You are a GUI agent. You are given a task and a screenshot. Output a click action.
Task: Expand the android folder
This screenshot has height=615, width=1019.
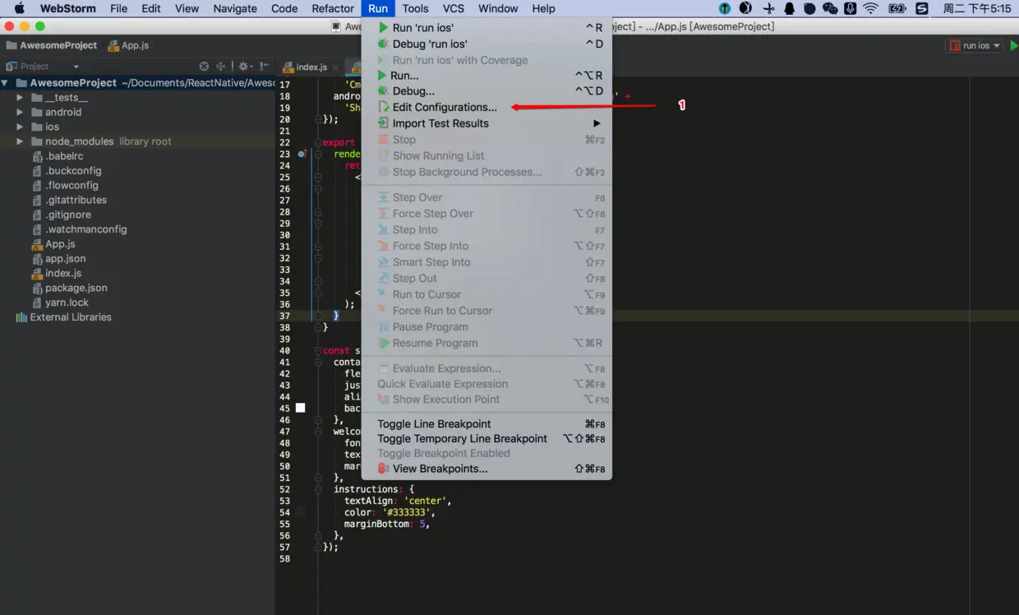[21, 112]
